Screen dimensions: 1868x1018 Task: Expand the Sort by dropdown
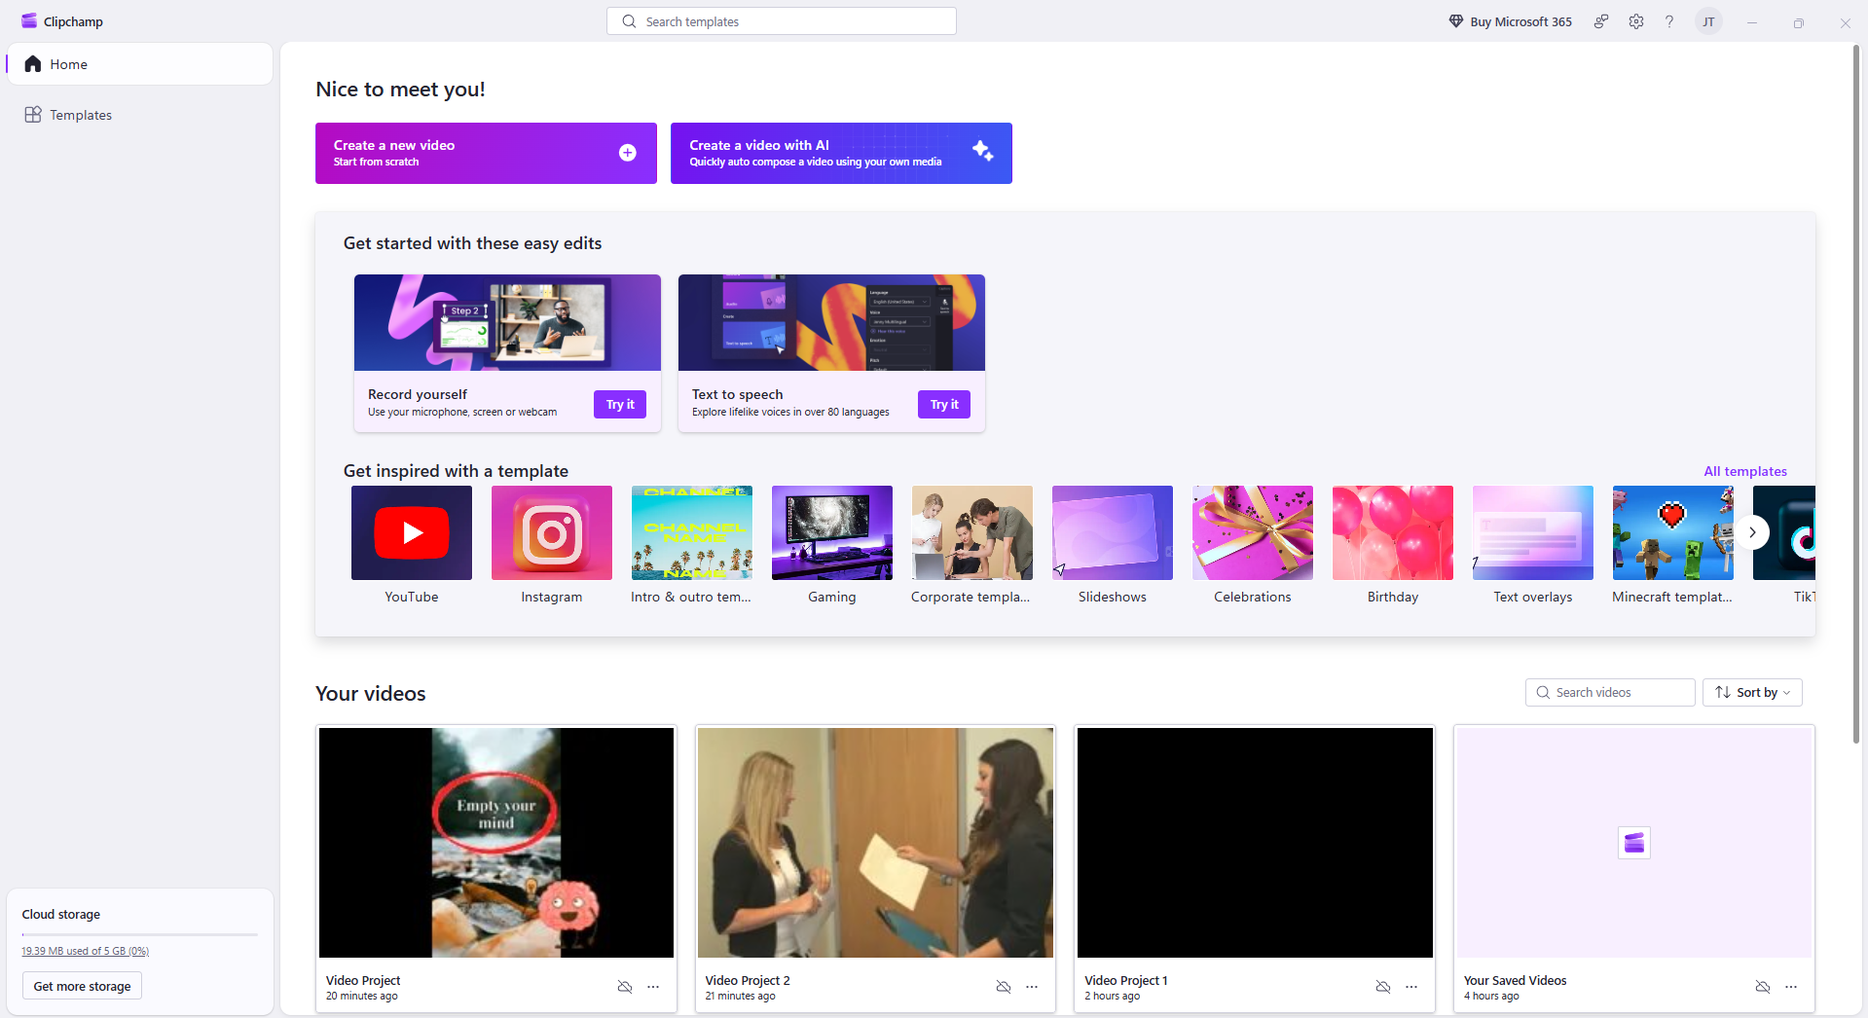[1752, 692]
